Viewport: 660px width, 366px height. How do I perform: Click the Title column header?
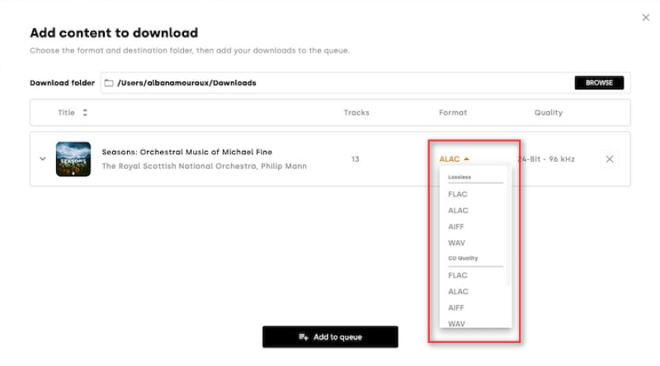[66, 112]
